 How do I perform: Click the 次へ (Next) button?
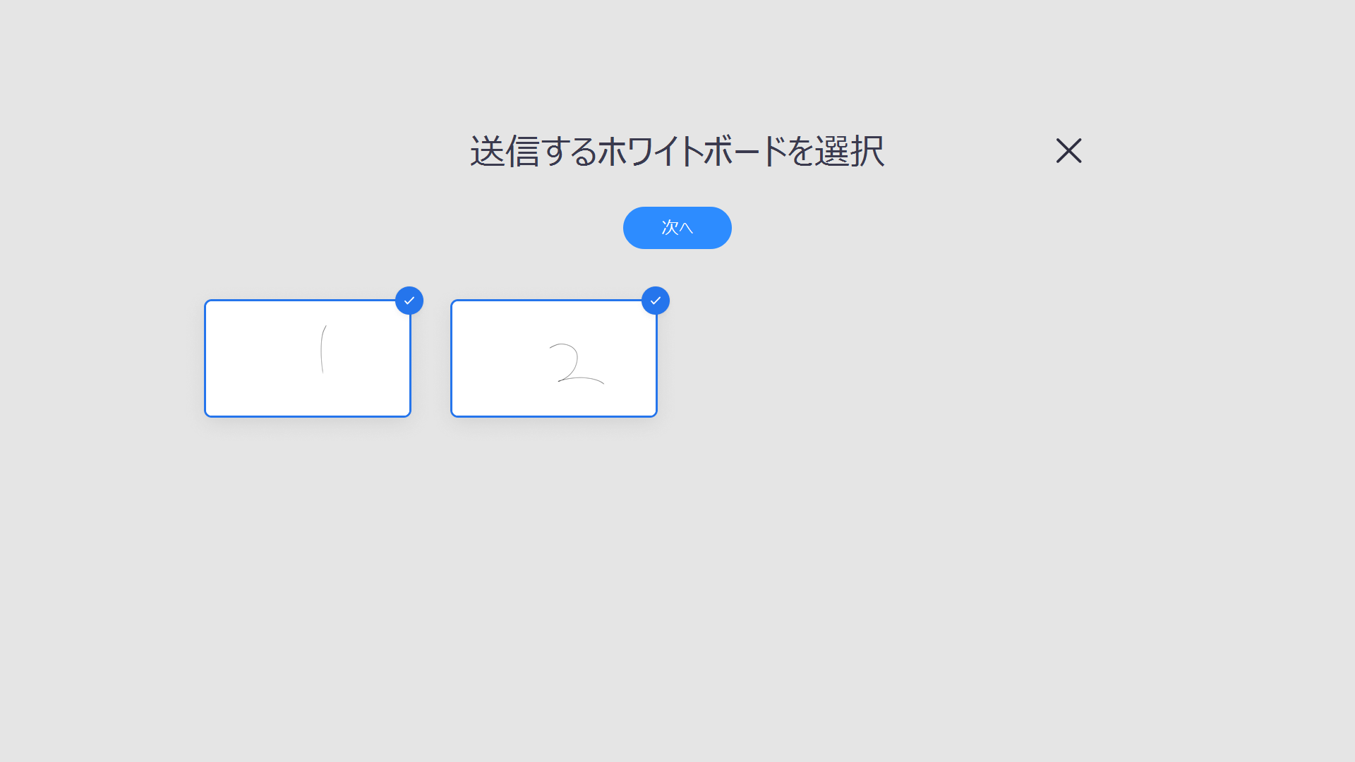[x=677, y=228]
